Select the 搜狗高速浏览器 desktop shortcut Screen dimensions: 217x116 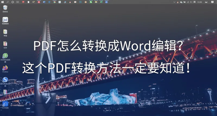point(5,82)
